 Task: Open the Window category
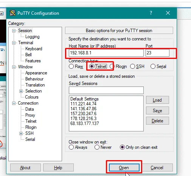25,67
